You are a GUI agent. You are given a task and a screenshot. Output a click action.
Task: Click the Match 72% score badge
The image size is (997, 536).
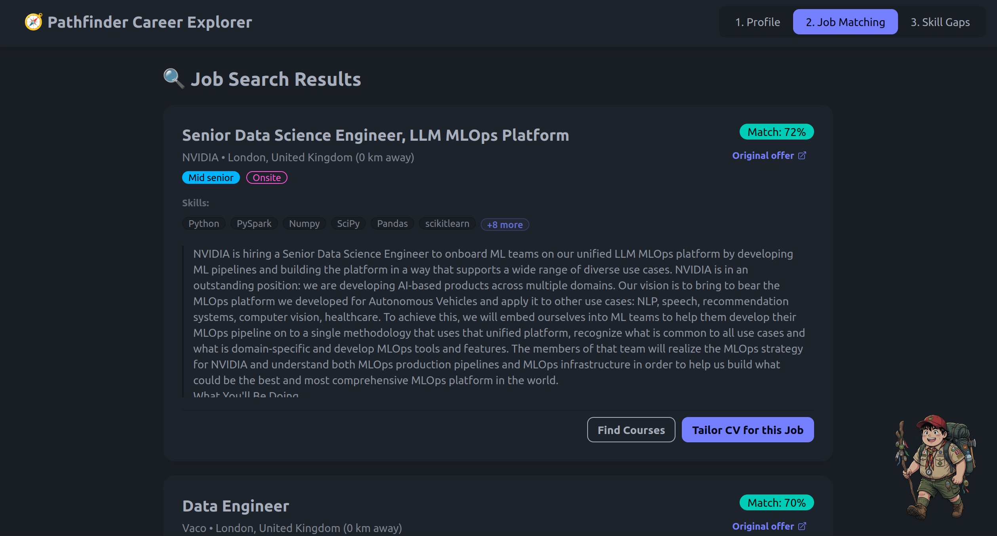pyautogui.click(x=776, y=132)
